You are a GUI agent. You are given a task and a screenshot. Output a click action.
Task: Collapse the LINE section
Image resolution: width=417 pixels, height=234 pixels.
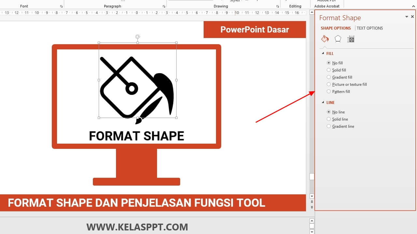point(323,102)
